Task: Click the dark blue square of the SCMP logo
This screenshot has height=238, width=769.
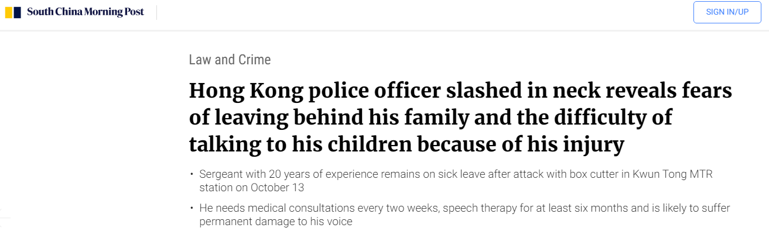Action: click(x=18, y=12)
